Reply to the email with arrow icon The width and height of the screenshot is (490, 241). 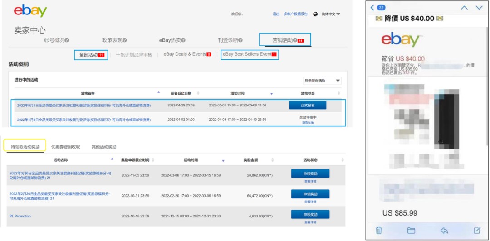click(x=444, y=231)
